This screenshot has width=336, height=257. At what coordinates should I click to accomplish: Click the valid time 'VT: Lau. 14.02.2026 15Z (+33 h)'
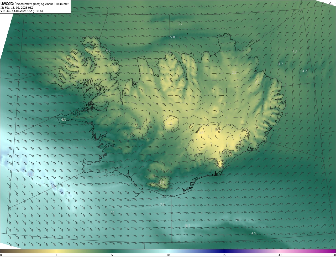click(x=22, y=11)
